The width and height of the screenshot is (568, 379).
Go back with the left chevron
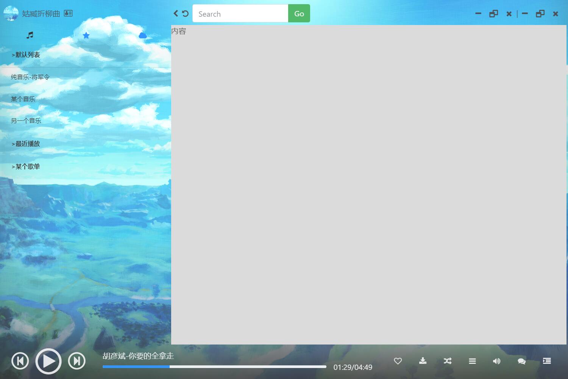176,13
